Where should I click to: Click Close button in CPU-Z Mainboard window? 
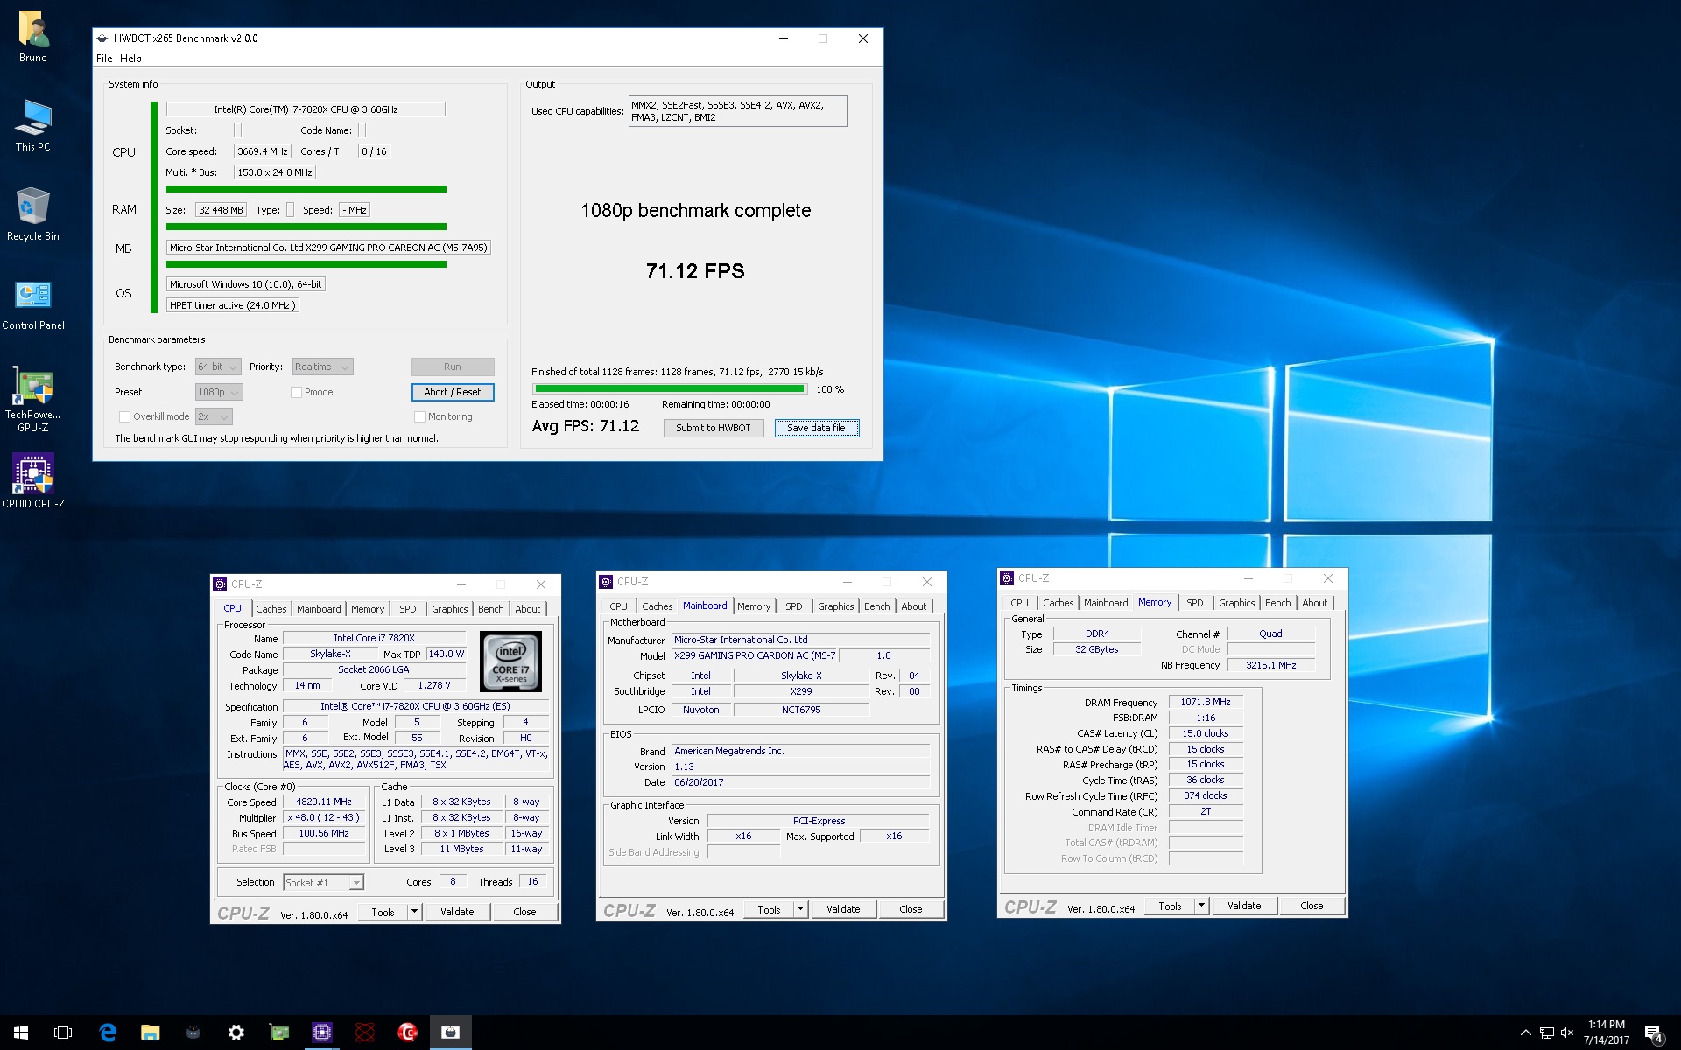point(911,909)
